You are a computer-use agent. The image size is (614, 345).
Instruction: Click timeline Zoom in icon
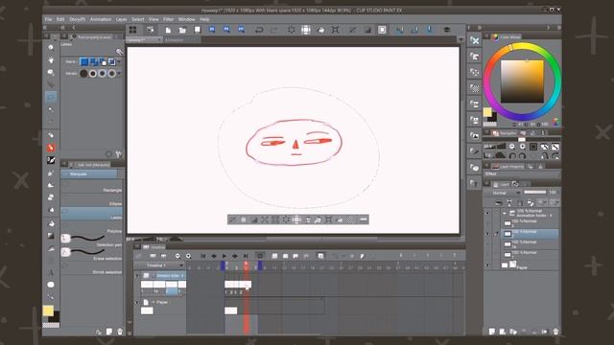pos(188,256)
